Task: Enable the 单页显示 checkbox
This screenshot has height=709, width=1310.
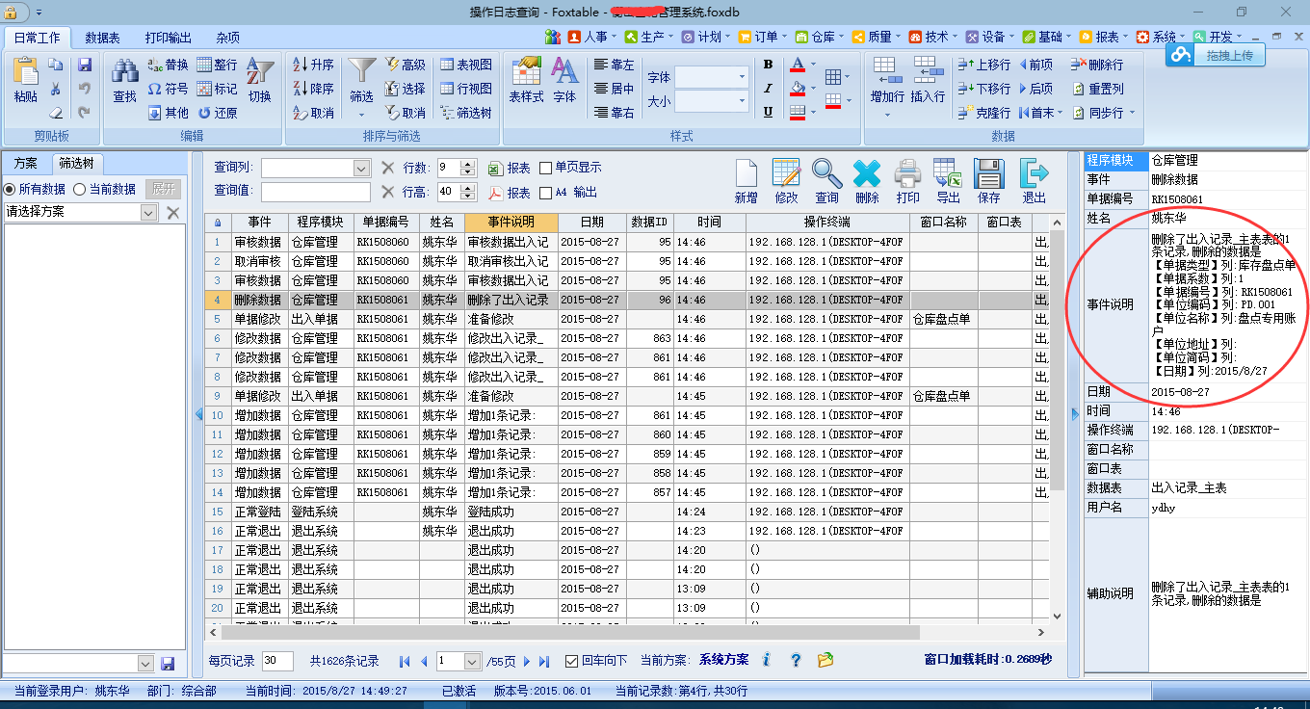Action: (x=546, y=168)
